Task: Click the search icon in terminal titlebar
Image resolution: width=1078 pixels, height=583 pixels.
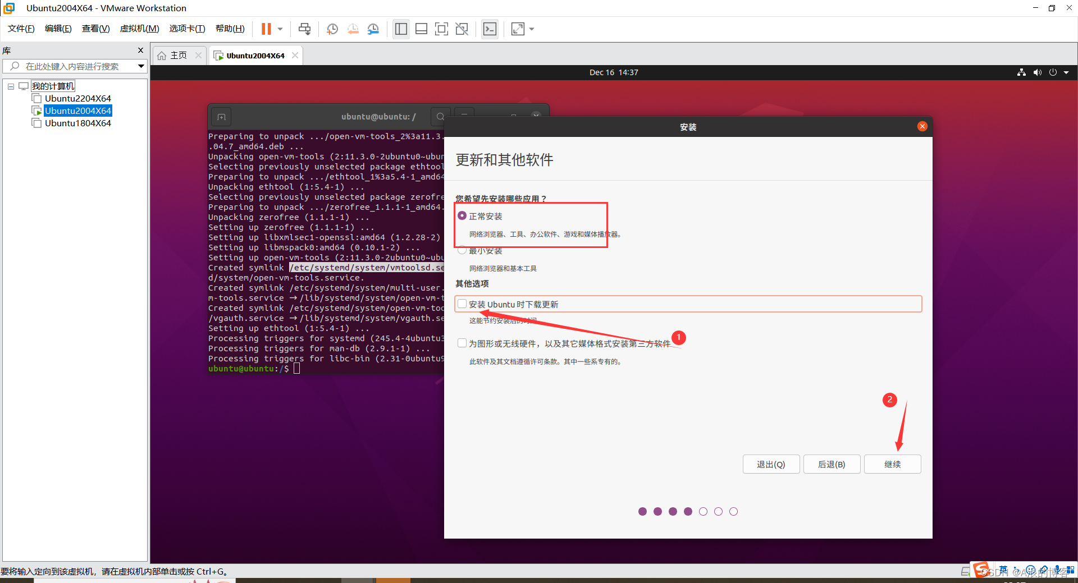Action: [x=440, y=116]
